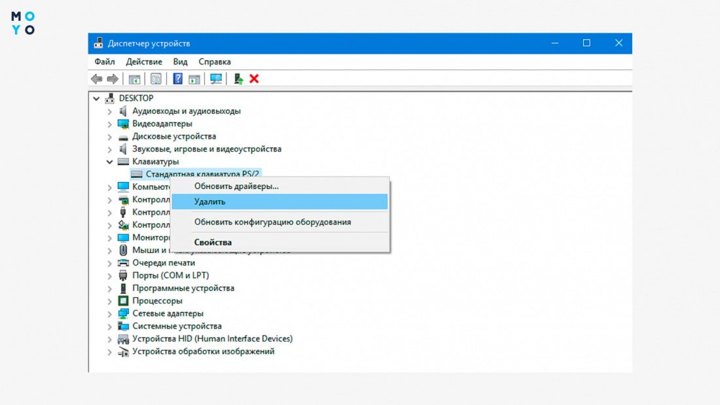Collapse the Клавиатуры category
The image size is (720, 405).
pos(109,162)
